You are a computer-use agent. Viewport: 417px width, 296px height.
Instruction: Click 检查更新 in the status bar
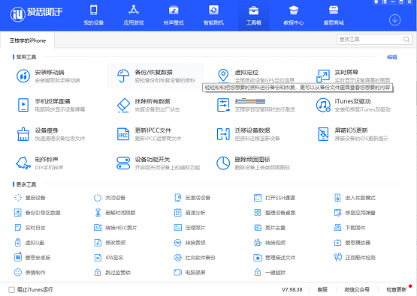coord(396,290)
